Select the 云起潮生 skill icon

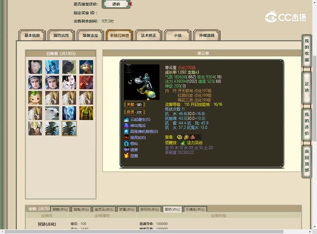(x=126, y=120)
